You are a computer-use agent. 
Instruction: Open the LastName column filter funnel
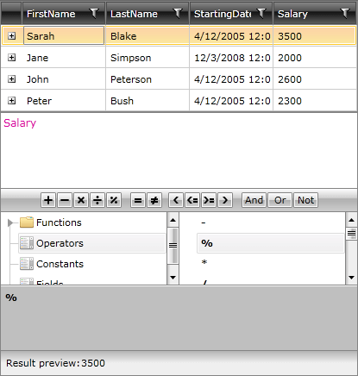(x=178, y=13)
